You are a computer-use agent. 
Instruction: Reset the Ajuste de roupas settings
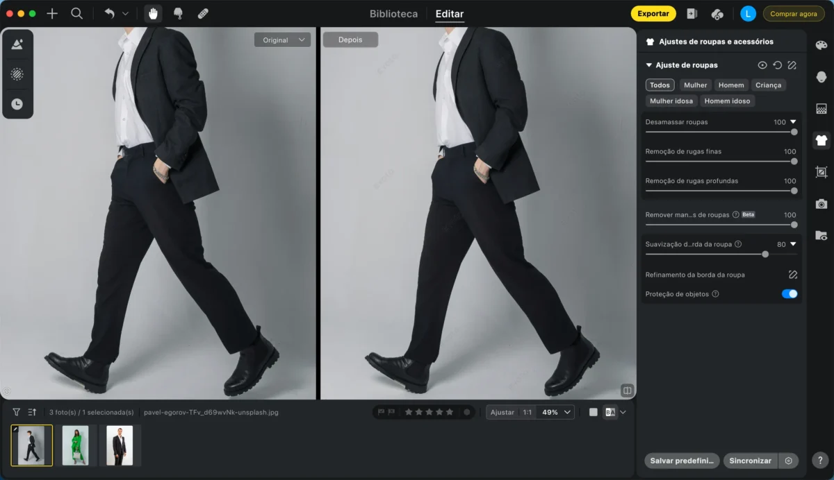point(777,65)
